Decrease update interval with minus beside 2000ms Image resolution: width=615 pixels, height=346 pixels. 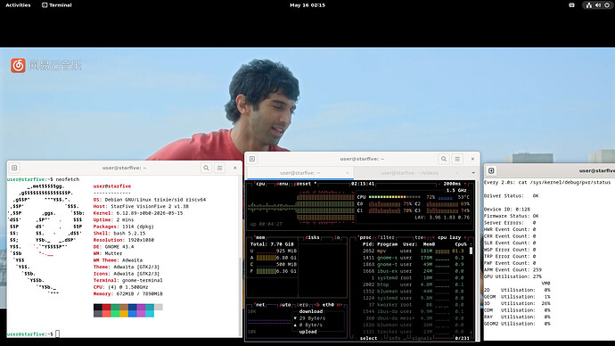[x=439, y=184]
